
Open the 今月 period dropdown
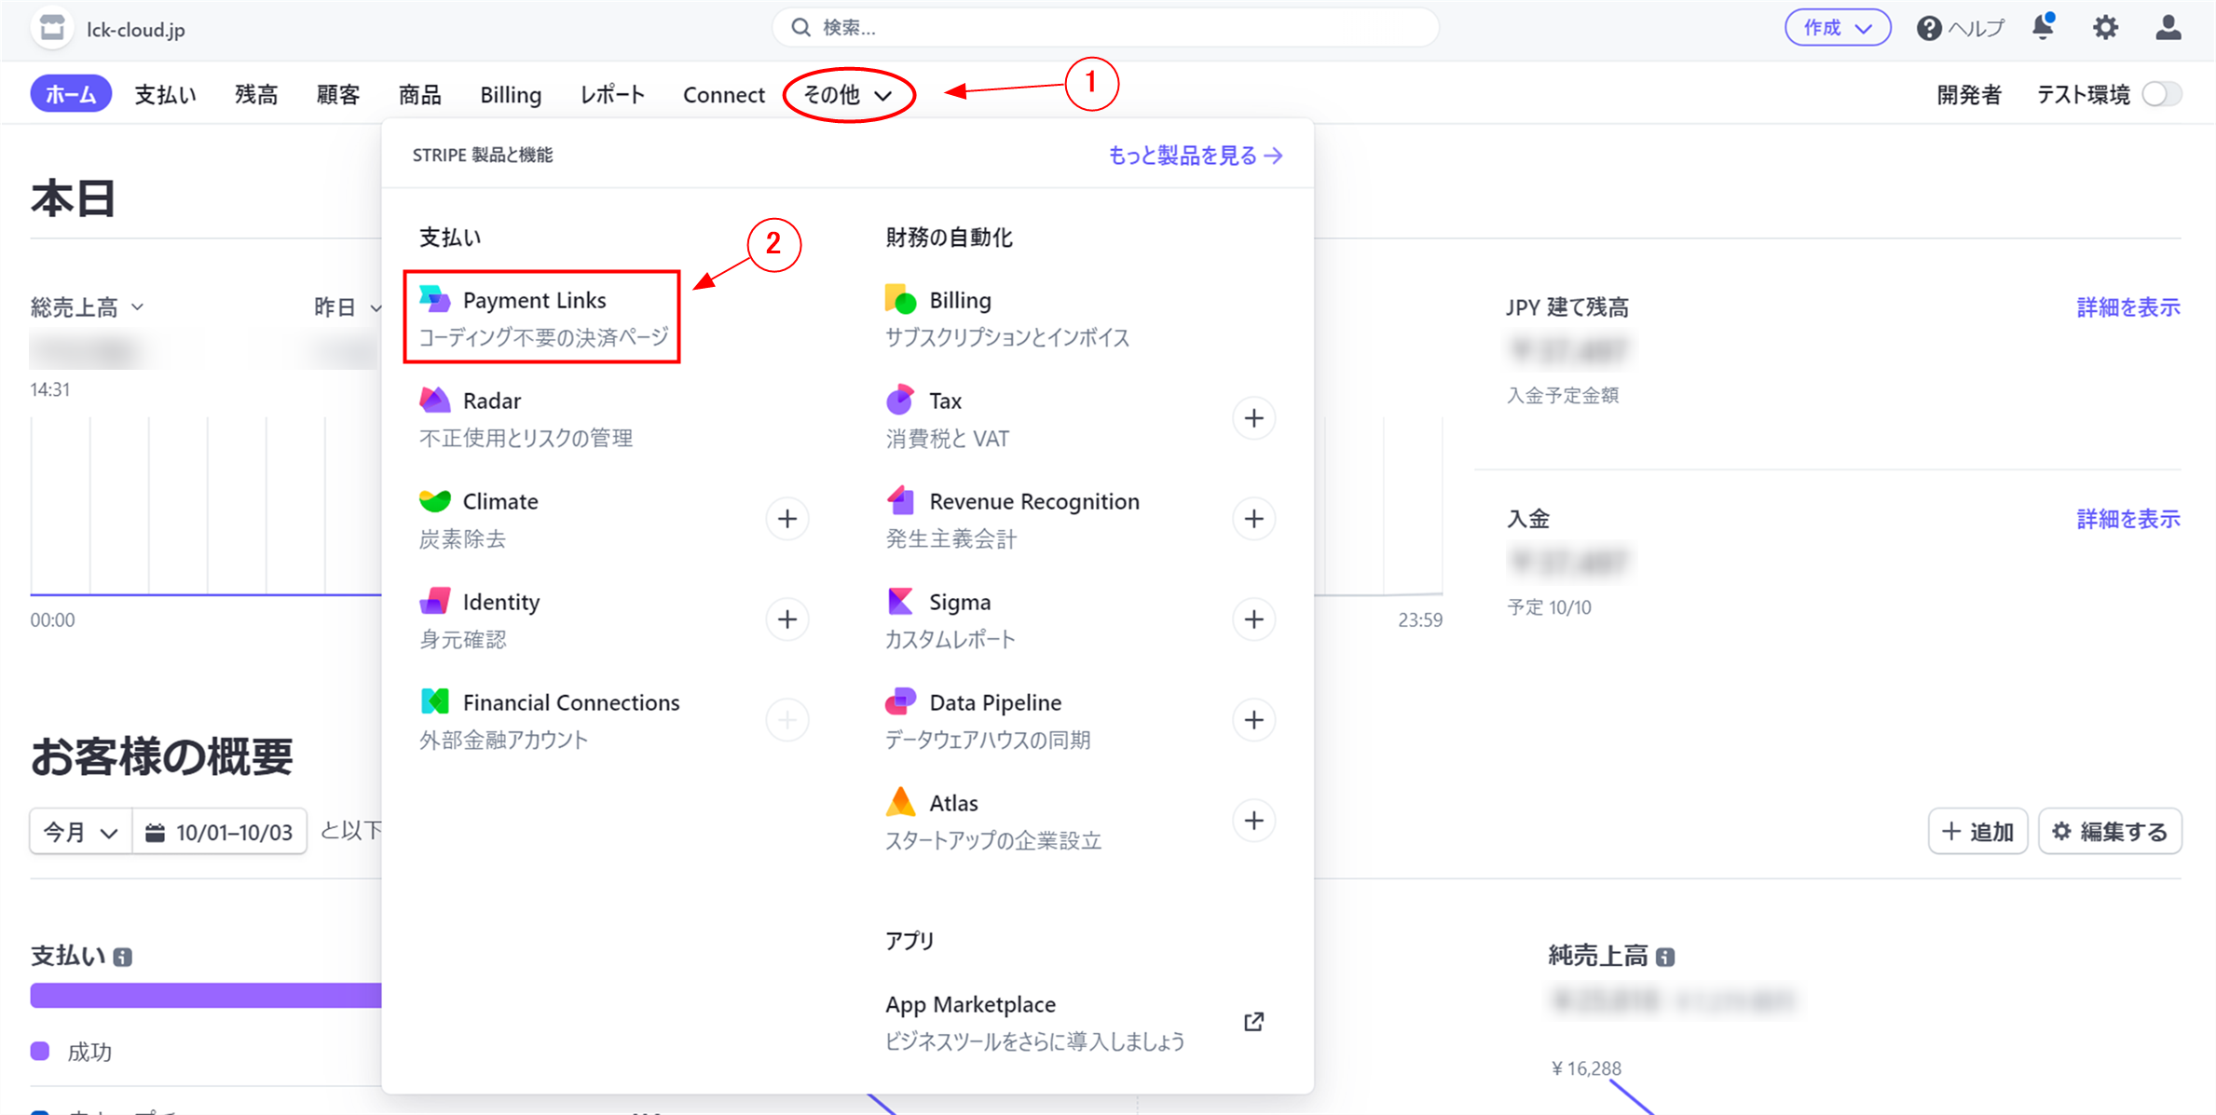[81, 832]
